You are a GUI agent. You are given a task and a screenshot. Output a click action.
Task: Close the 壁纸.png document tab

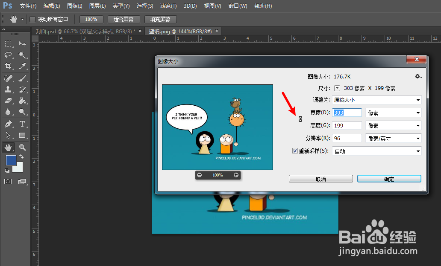[x=217, y=31]
